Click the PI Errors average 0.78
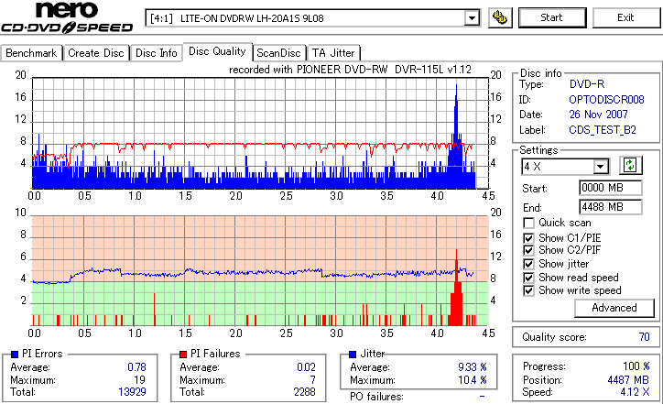This screenshot has width=663, height=404. [136, 367]
